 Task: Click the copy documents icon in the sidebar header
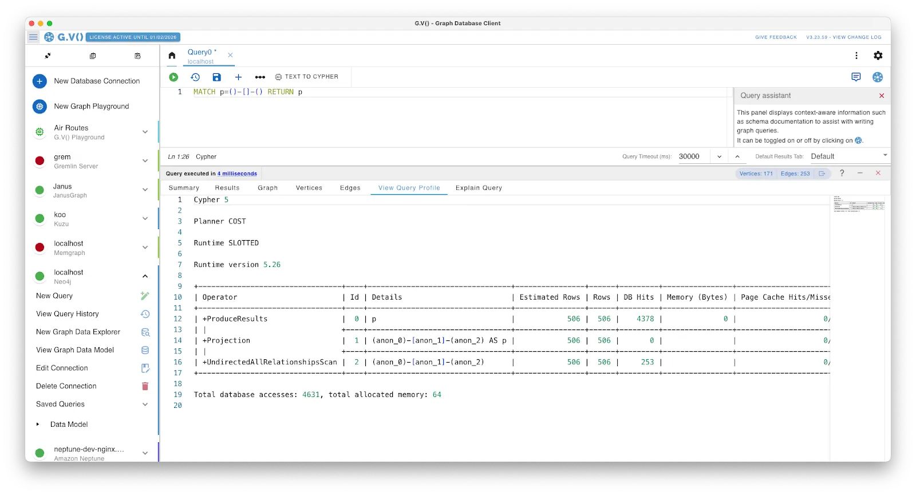pos(93,56)
